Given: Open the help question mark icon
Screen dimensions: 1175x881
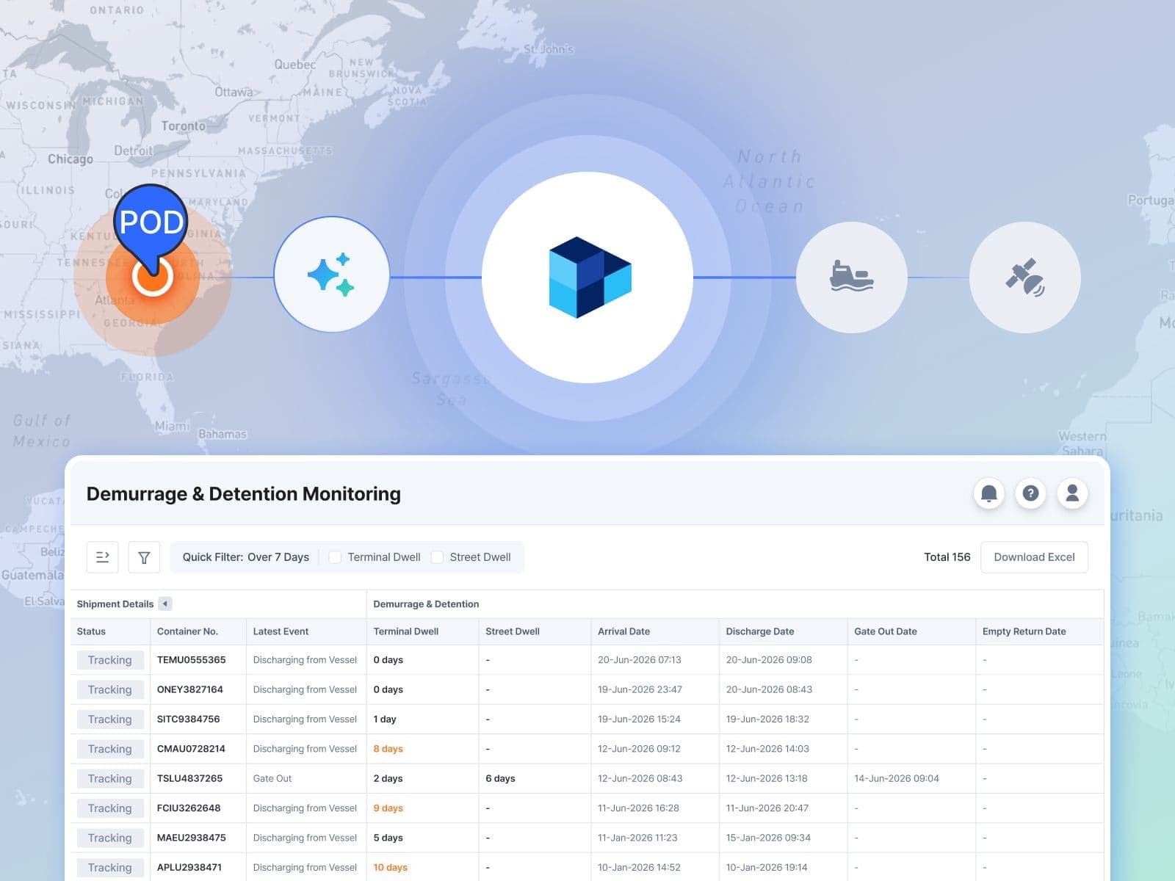Looking at the screenshot, I should point(1030,493).
